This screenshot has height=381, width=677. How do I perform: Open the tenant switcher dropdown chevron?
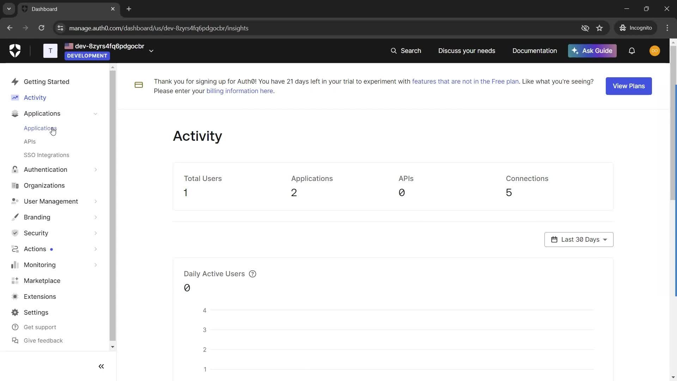151,51
